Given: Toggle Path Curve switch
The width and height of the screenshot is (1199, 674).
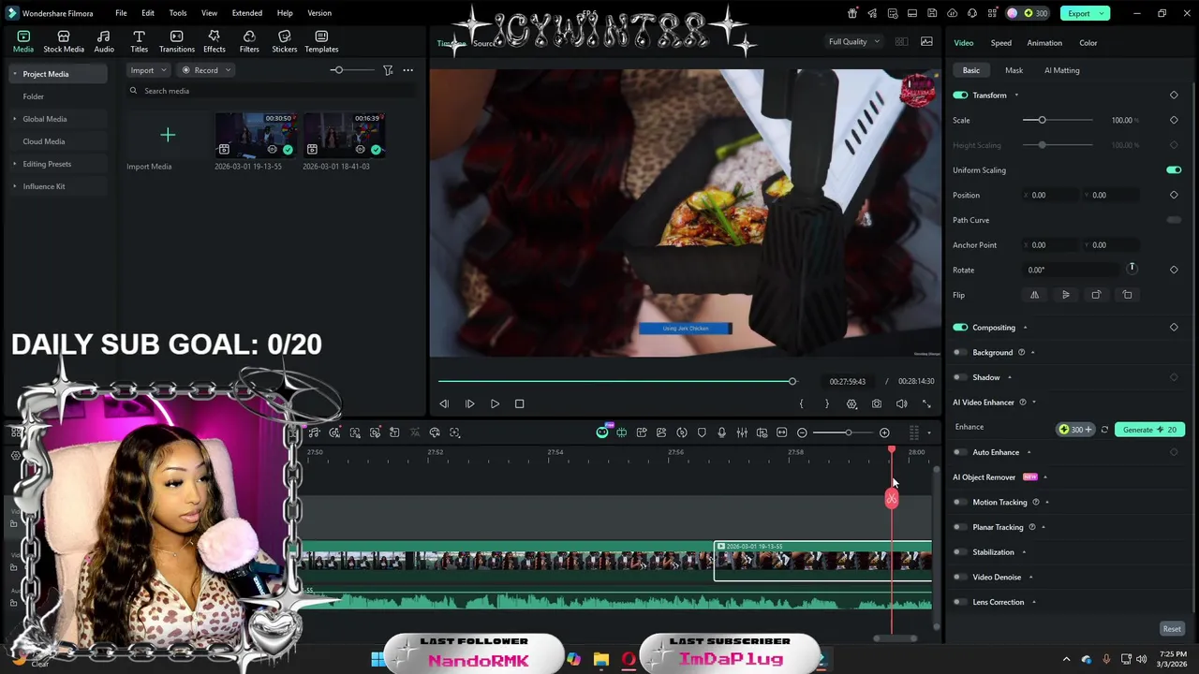Looking at the screenshot, I should 1174,220.
